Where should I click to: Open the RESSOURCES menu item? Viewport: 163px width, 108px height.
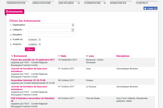point(118,3)
